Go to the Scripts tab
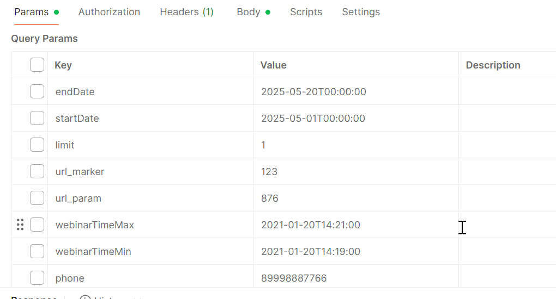Image resolution: width=556 pixels, height=299 pixels. pyautogui.click(x=306, y=12)
